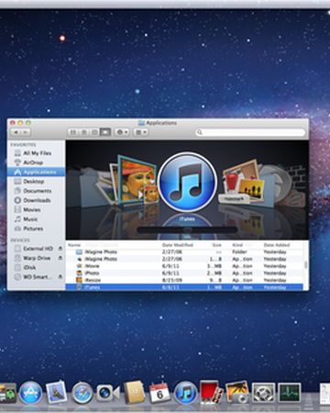Sort list by Date Added column

coord(277,245)
